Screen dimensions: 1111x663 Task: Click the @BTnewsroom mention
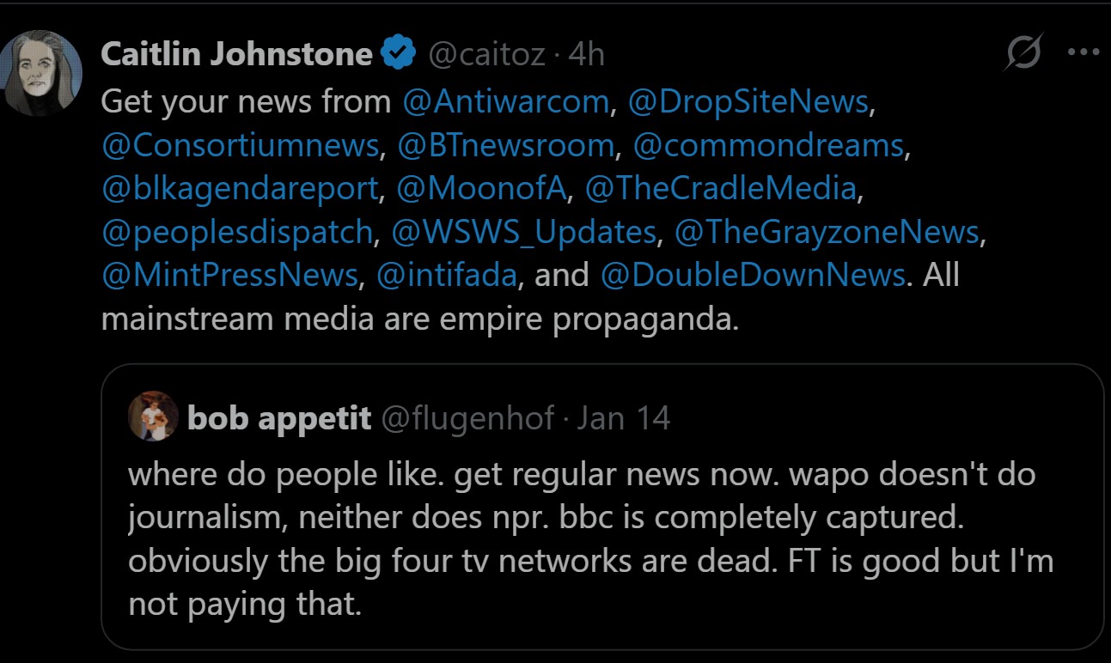506,145
